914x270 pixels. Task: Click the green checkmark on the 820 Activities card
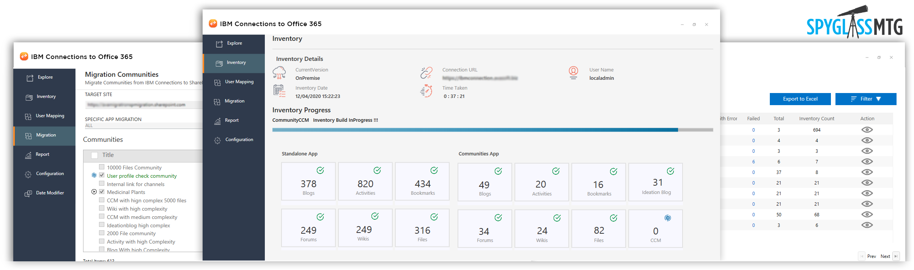pyautogui.click(x=377, y=170)
